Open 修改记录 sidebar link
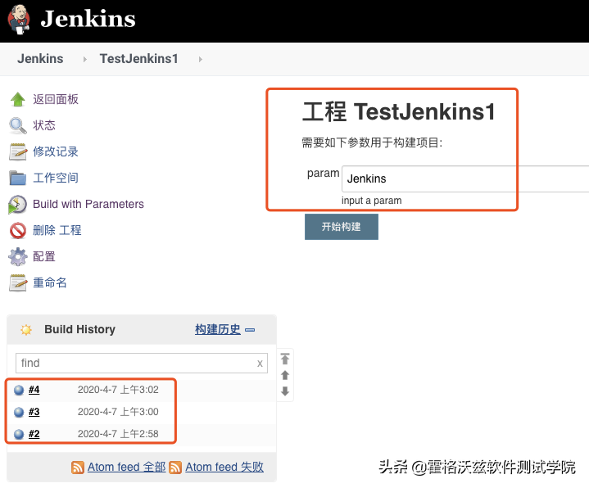 pyautogui.click(x=56, y=151)
